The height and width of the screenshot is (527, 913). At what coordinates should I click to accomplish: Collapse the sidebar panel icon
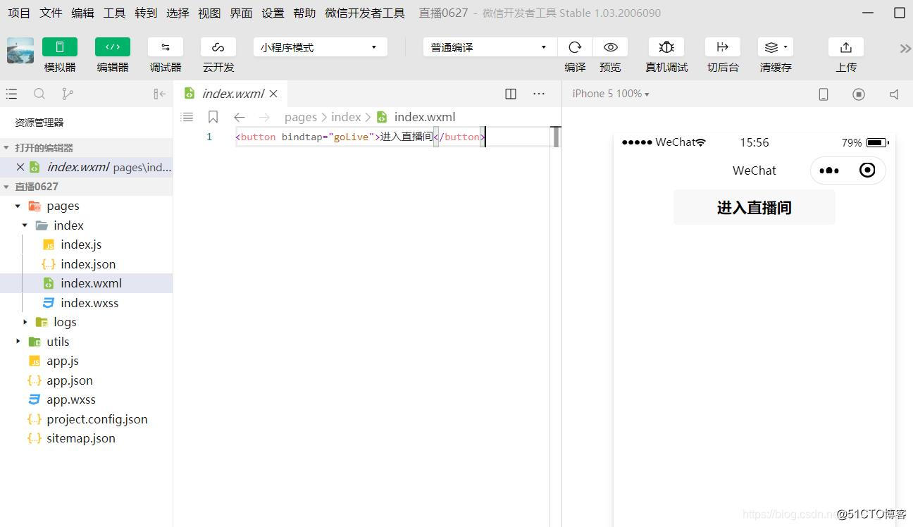[x=159, y=94]
